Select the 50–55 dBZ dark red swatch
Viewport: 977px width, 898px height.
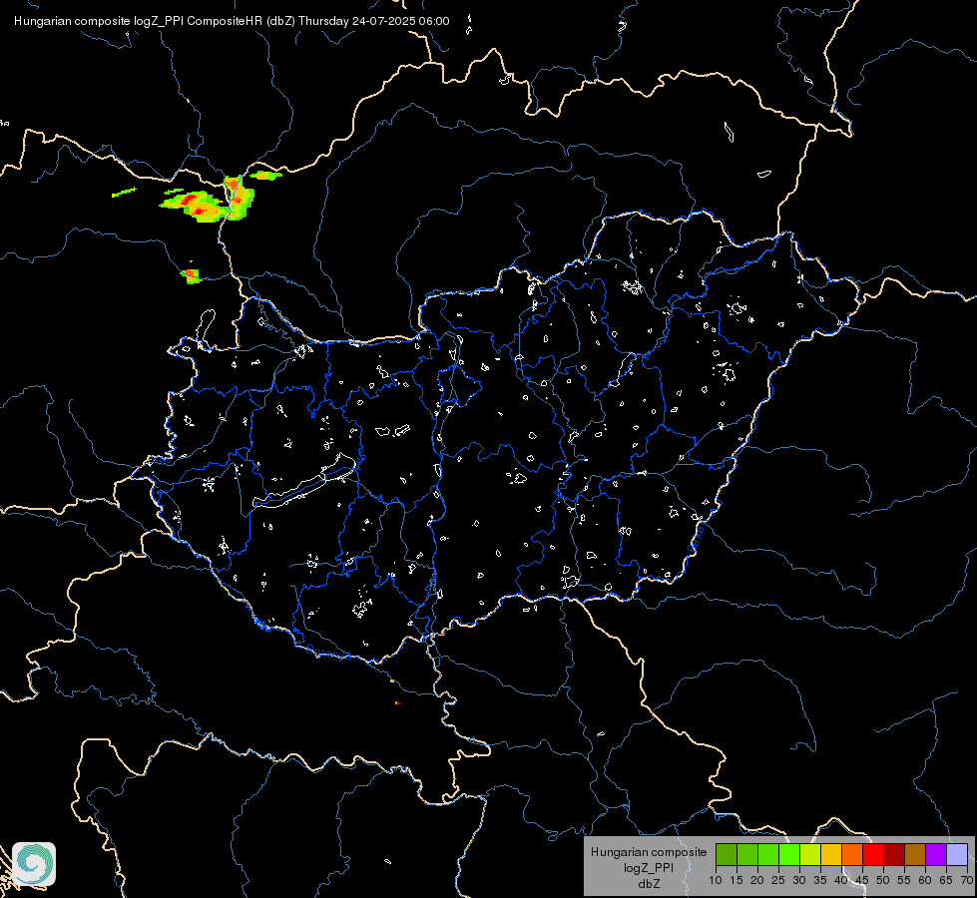click(x=894, y=854)
